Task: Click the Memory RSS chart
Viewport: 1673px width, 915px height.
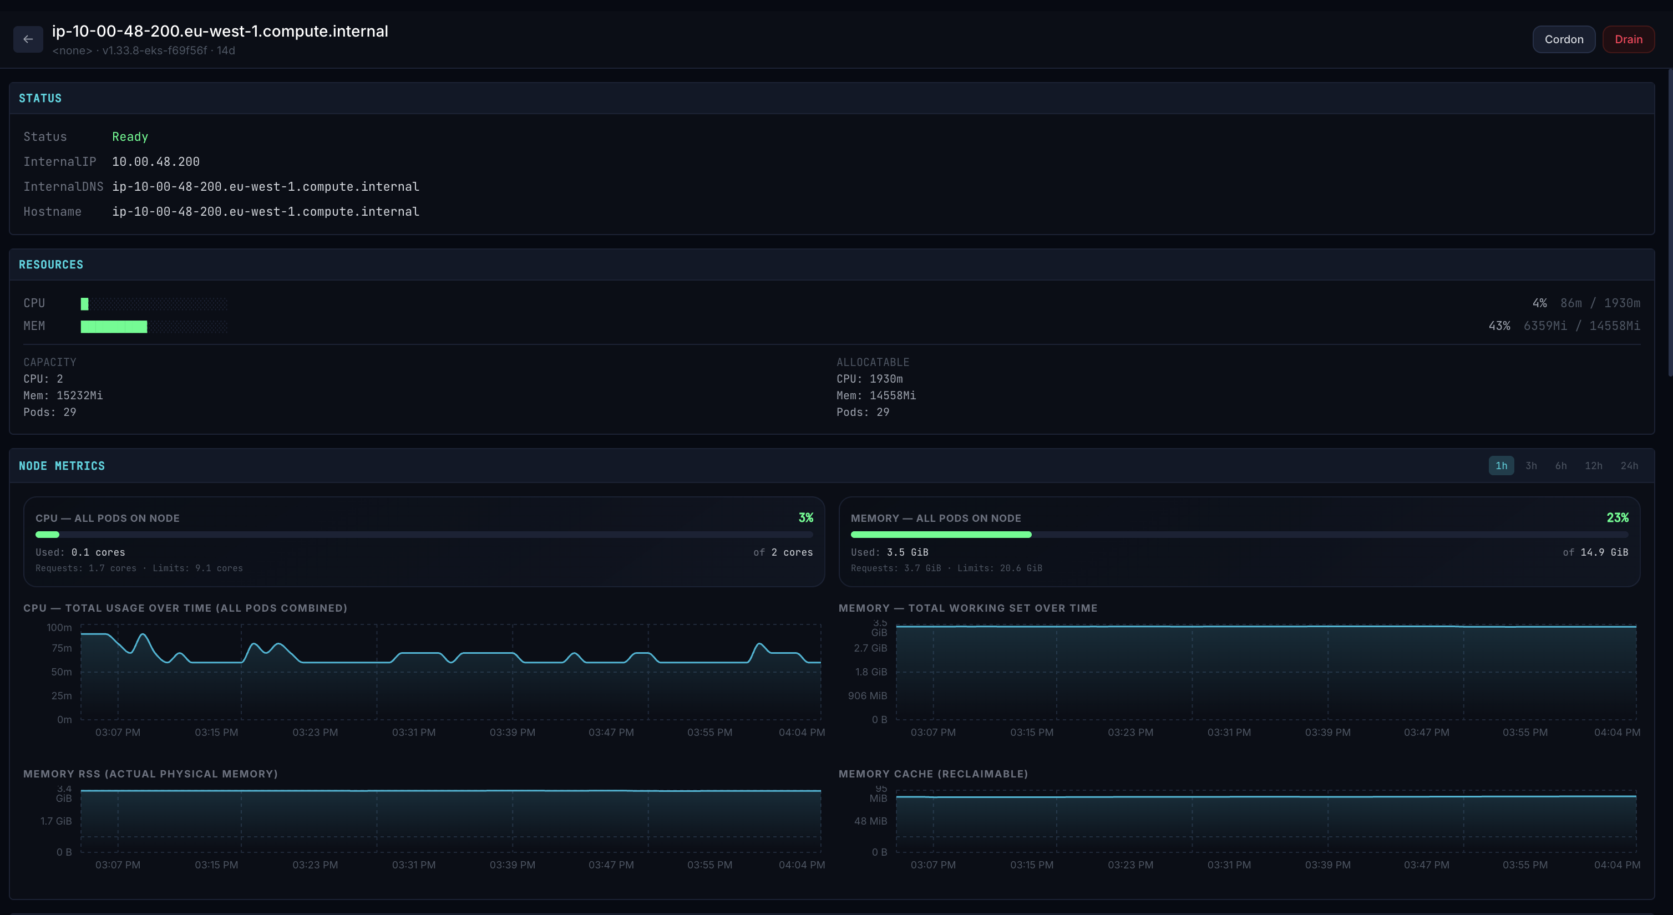Action: tap(450, 821)
